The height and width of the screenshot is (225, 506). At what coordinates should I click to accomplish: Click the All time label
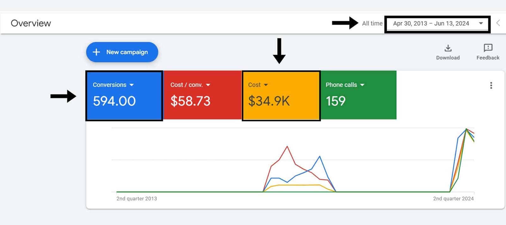[x=372, y=23]
